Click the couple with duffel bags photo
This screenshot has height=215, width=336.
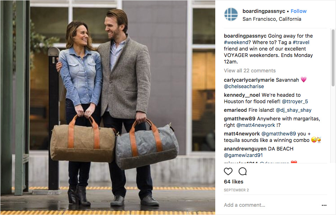[108, 107]
